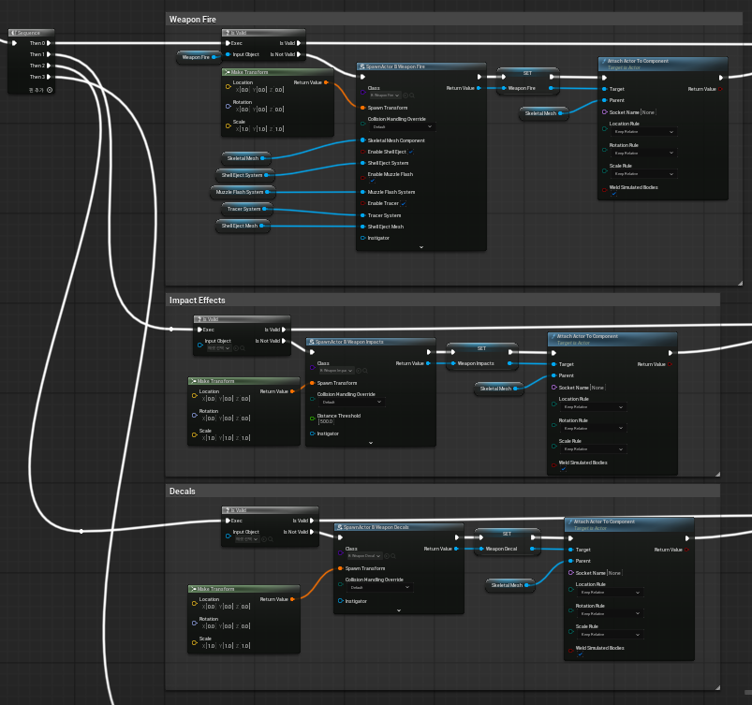The image size is (752, 705).
Task: Open Scale Rule dropdown in Decals Attach node
Action: point(610,635)
